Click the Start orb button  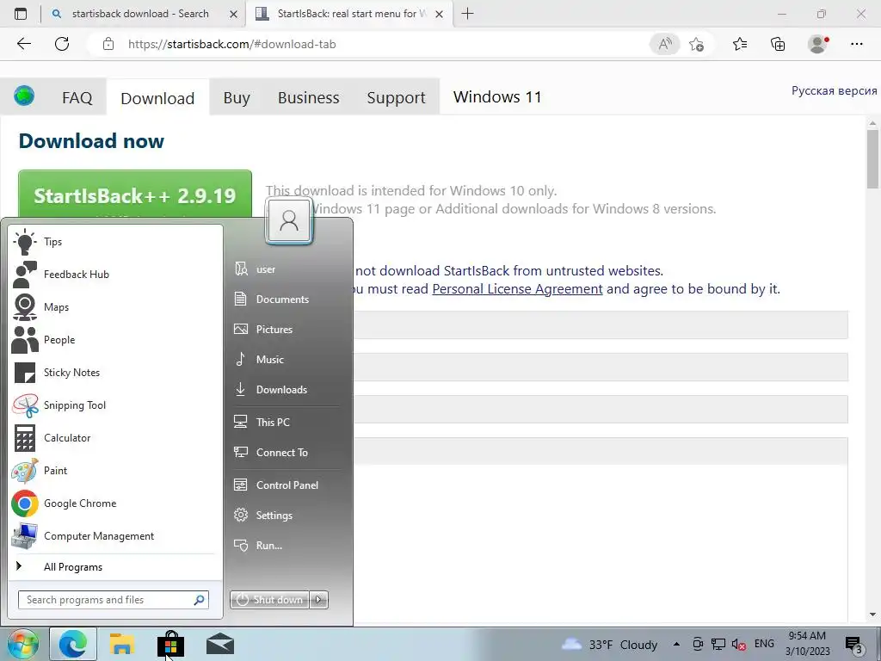pyautogui.click(x=22, y=645)
